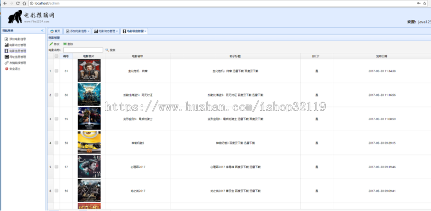
Task: Check the checkbox for row number 58
Action: point(57,143)
